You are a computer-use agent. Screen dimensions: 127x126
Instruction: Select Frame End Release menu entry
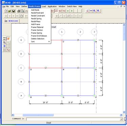click(x=39, y=36)
